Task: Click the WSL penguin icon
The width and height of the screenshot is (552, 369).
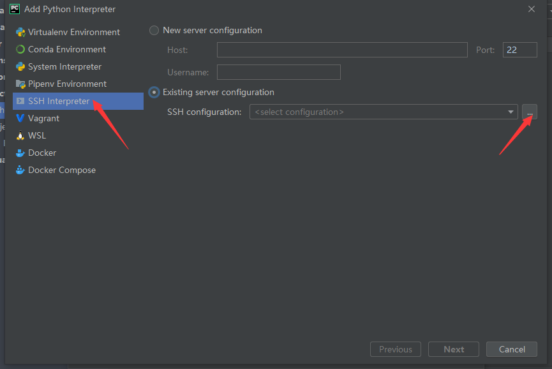Action: point(20,136)
